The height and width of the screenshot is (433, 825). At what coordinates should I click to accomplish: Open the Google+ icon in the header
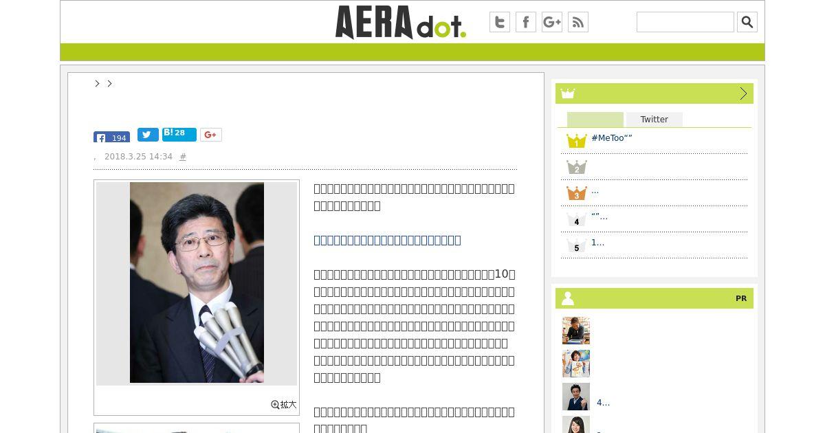(552, 22)
